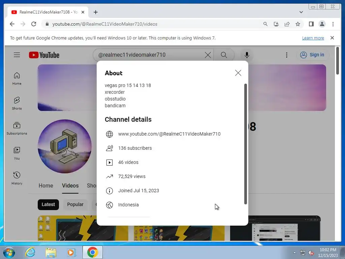Select the Latest filter chip

[48, 205]
